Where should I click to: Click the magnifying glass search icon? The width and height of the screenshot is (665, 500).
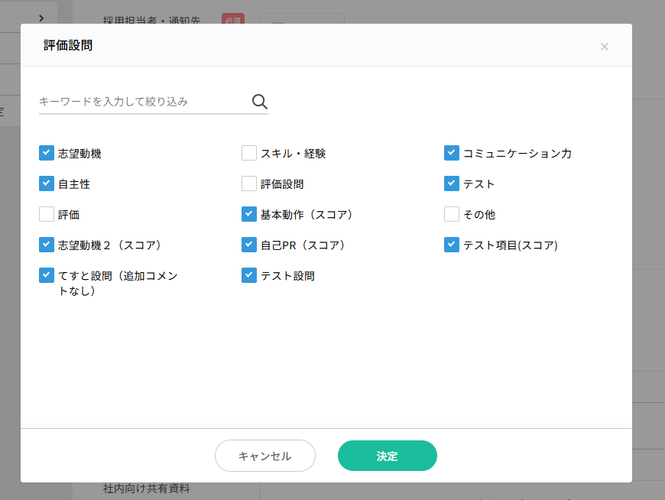pos(259,102)
